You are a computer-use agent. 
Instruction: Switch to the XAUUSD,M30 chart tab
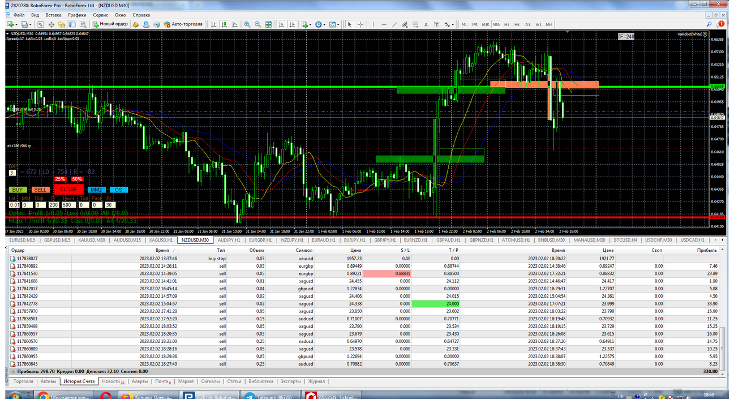click(92, 240)
